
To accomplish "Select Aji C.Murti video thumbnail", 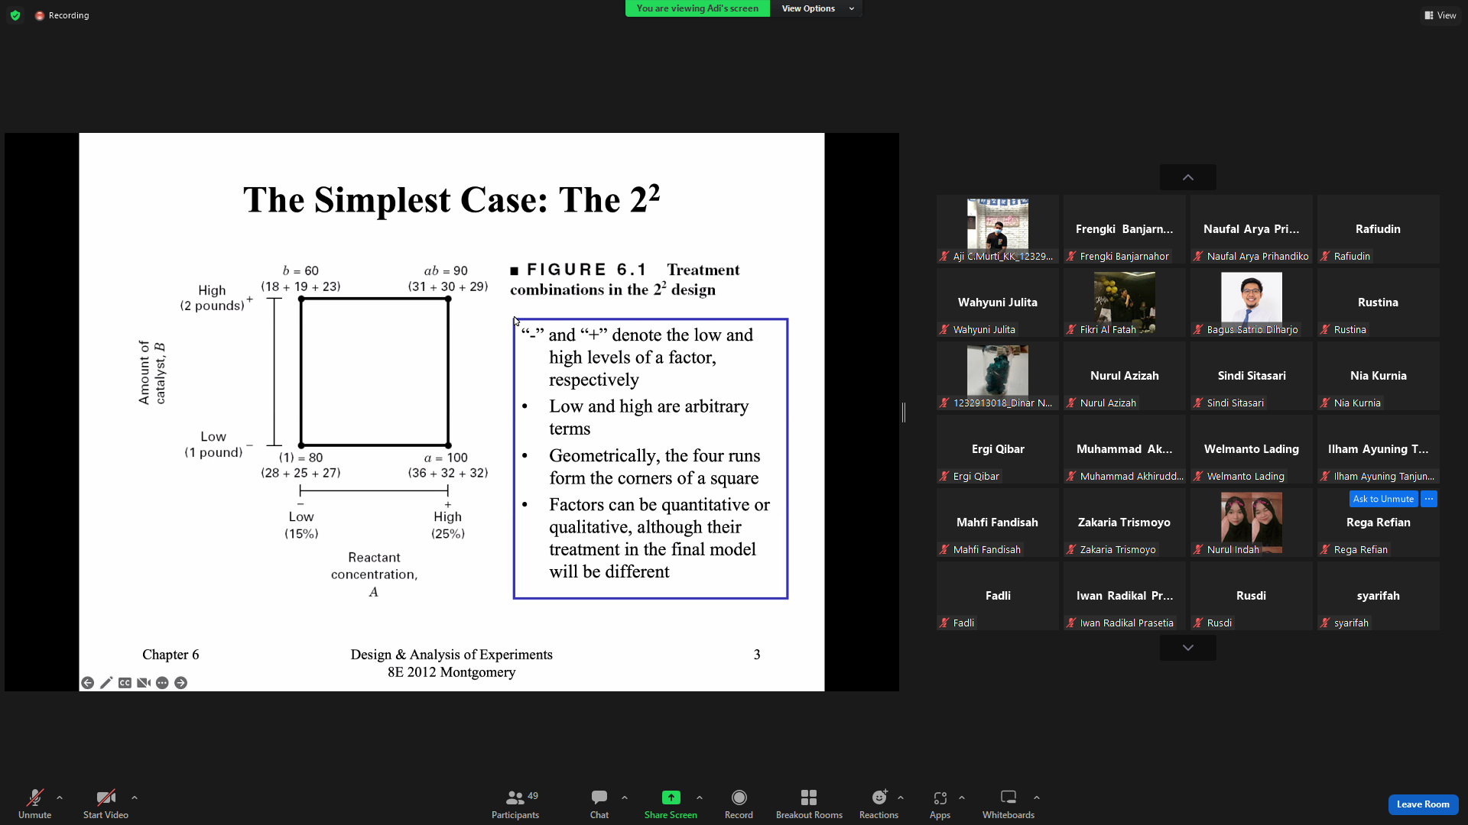I will pos(997,229).
